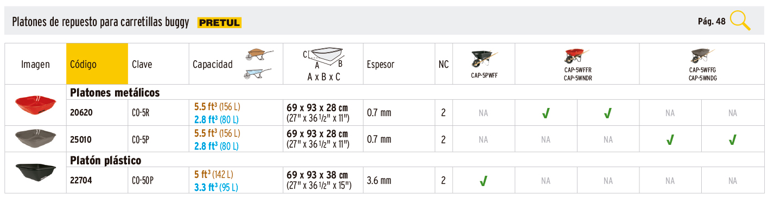
Task: Select the Clave column header
Action: coord(142,64)
